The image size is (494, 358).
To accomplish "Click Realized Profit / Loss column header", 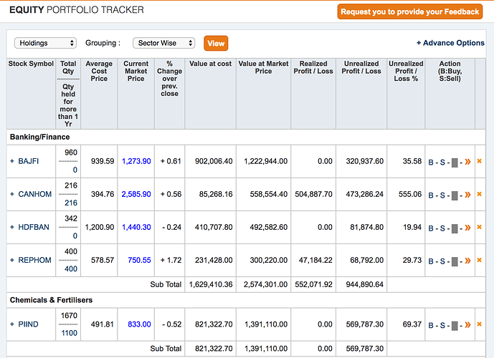I will point(313,67).
